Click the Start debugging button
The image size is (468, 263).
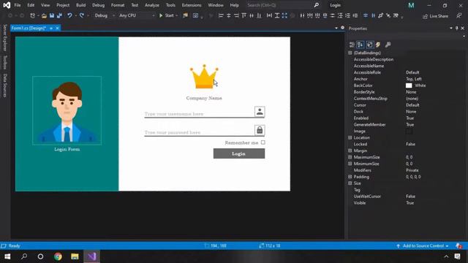point(166,15)
